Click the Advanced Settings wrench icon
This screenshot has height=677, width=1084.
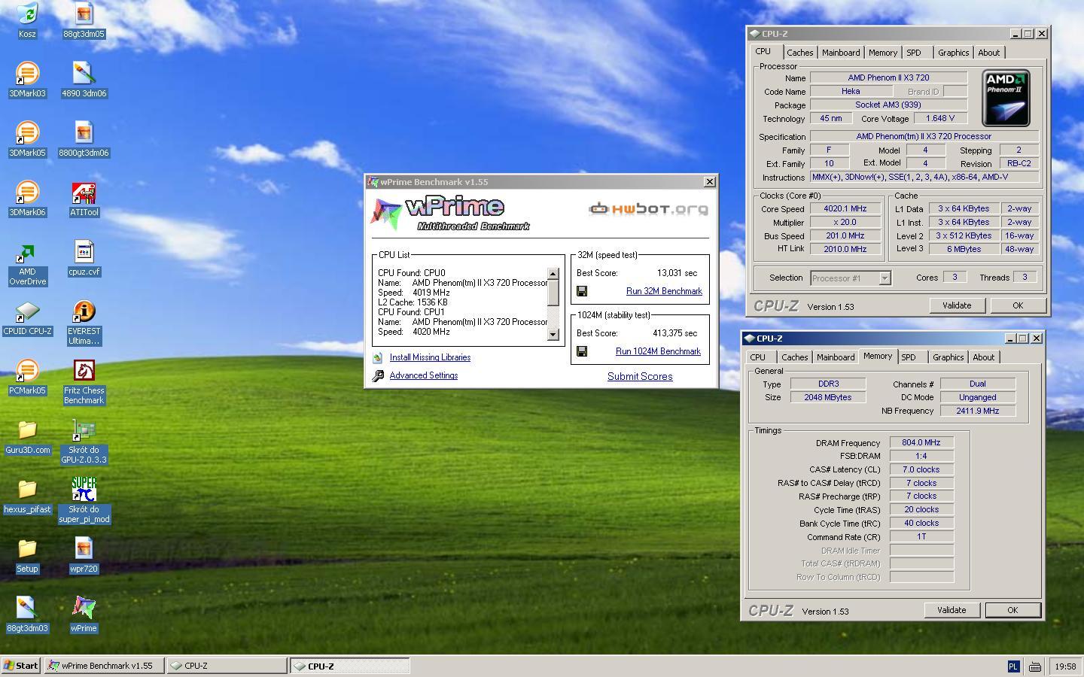tap(378, 375)
